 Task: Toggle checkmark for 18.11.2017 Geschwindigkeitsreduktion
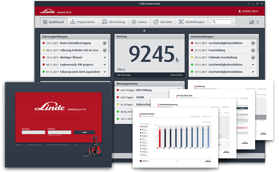pyautogui.click(x=253, y=43)
